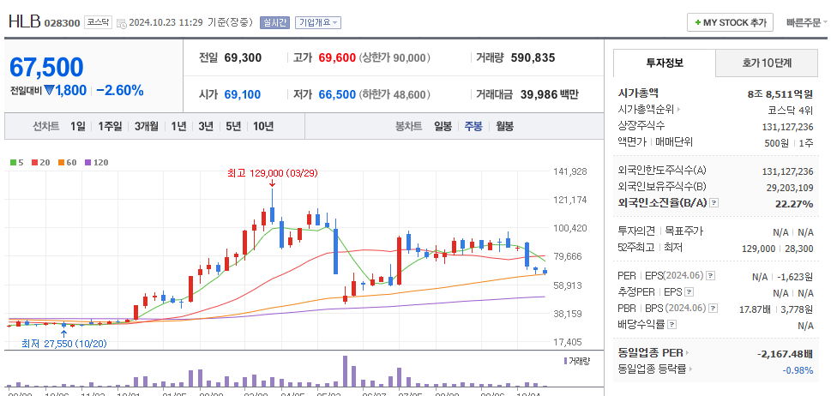Click the 코스닥 4위 ranking text

790,110
